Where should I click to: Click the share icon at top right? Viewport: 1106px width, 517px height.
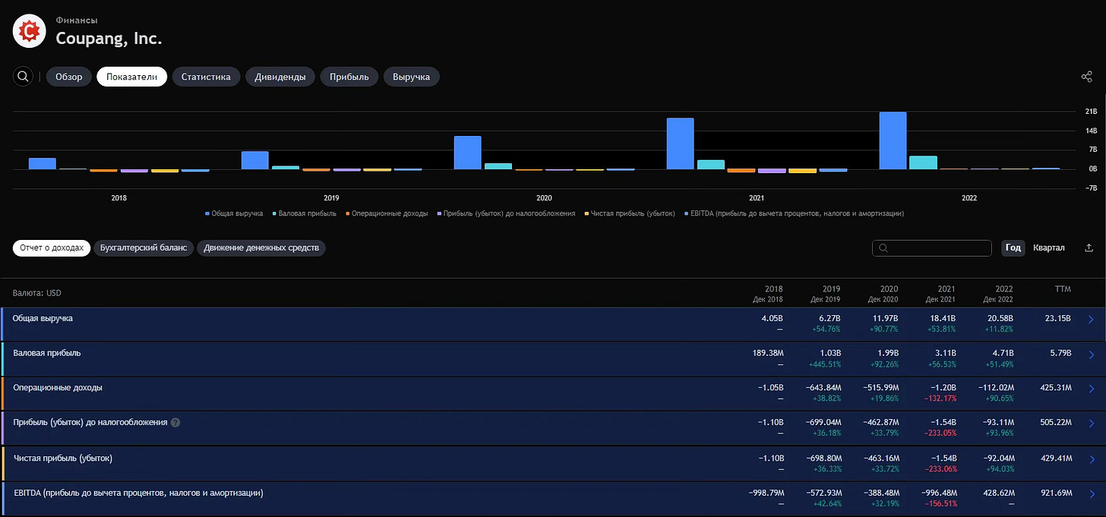coord(1086,77)
